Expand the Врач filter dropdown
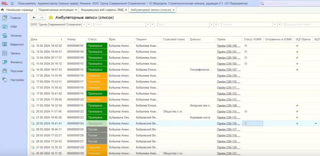320x156 pixels. tap(211, 24)
